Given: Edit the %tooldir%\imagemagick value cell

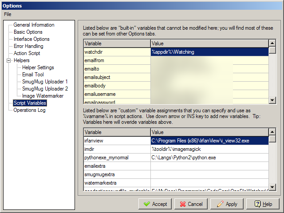Looking at the screenshot, I should (209, 149).
